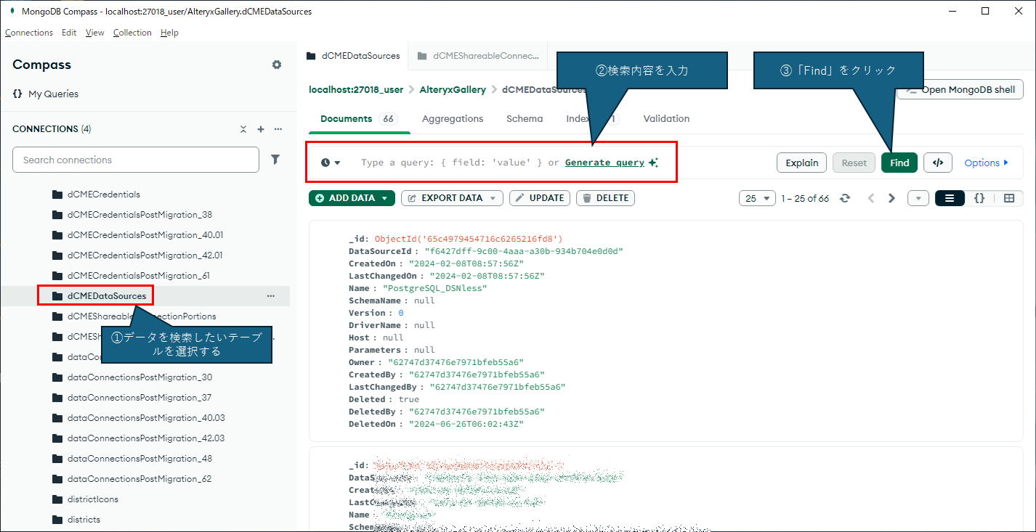The image size is (1036, 532).
Task: Click the AlteryxGallery breadcrumb
Action: [x=453, y=90]
